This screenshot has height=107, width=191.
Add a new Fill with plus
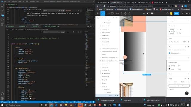tap(188, 47)
